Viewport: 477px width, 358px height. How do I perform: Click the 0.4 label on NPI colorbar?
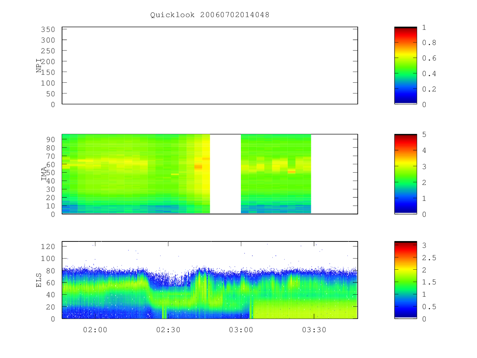(429, 74)
